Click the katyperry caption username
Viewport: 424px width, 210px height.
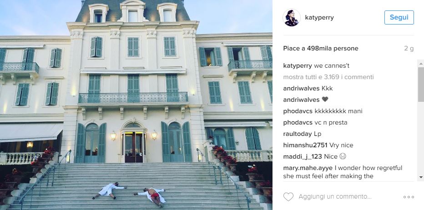[x=298, y=65]
